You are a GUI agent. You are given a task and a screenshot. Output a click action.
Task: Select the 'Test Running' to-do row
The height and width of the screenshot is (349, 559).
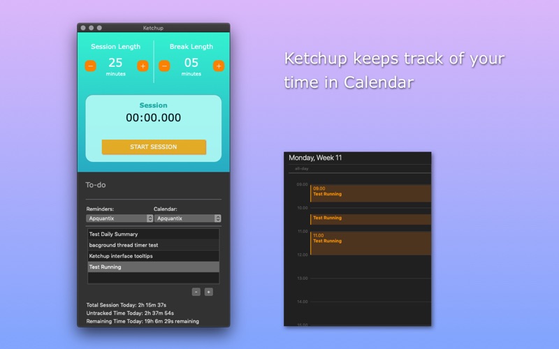pyautogui.click(x=153, y=267)
